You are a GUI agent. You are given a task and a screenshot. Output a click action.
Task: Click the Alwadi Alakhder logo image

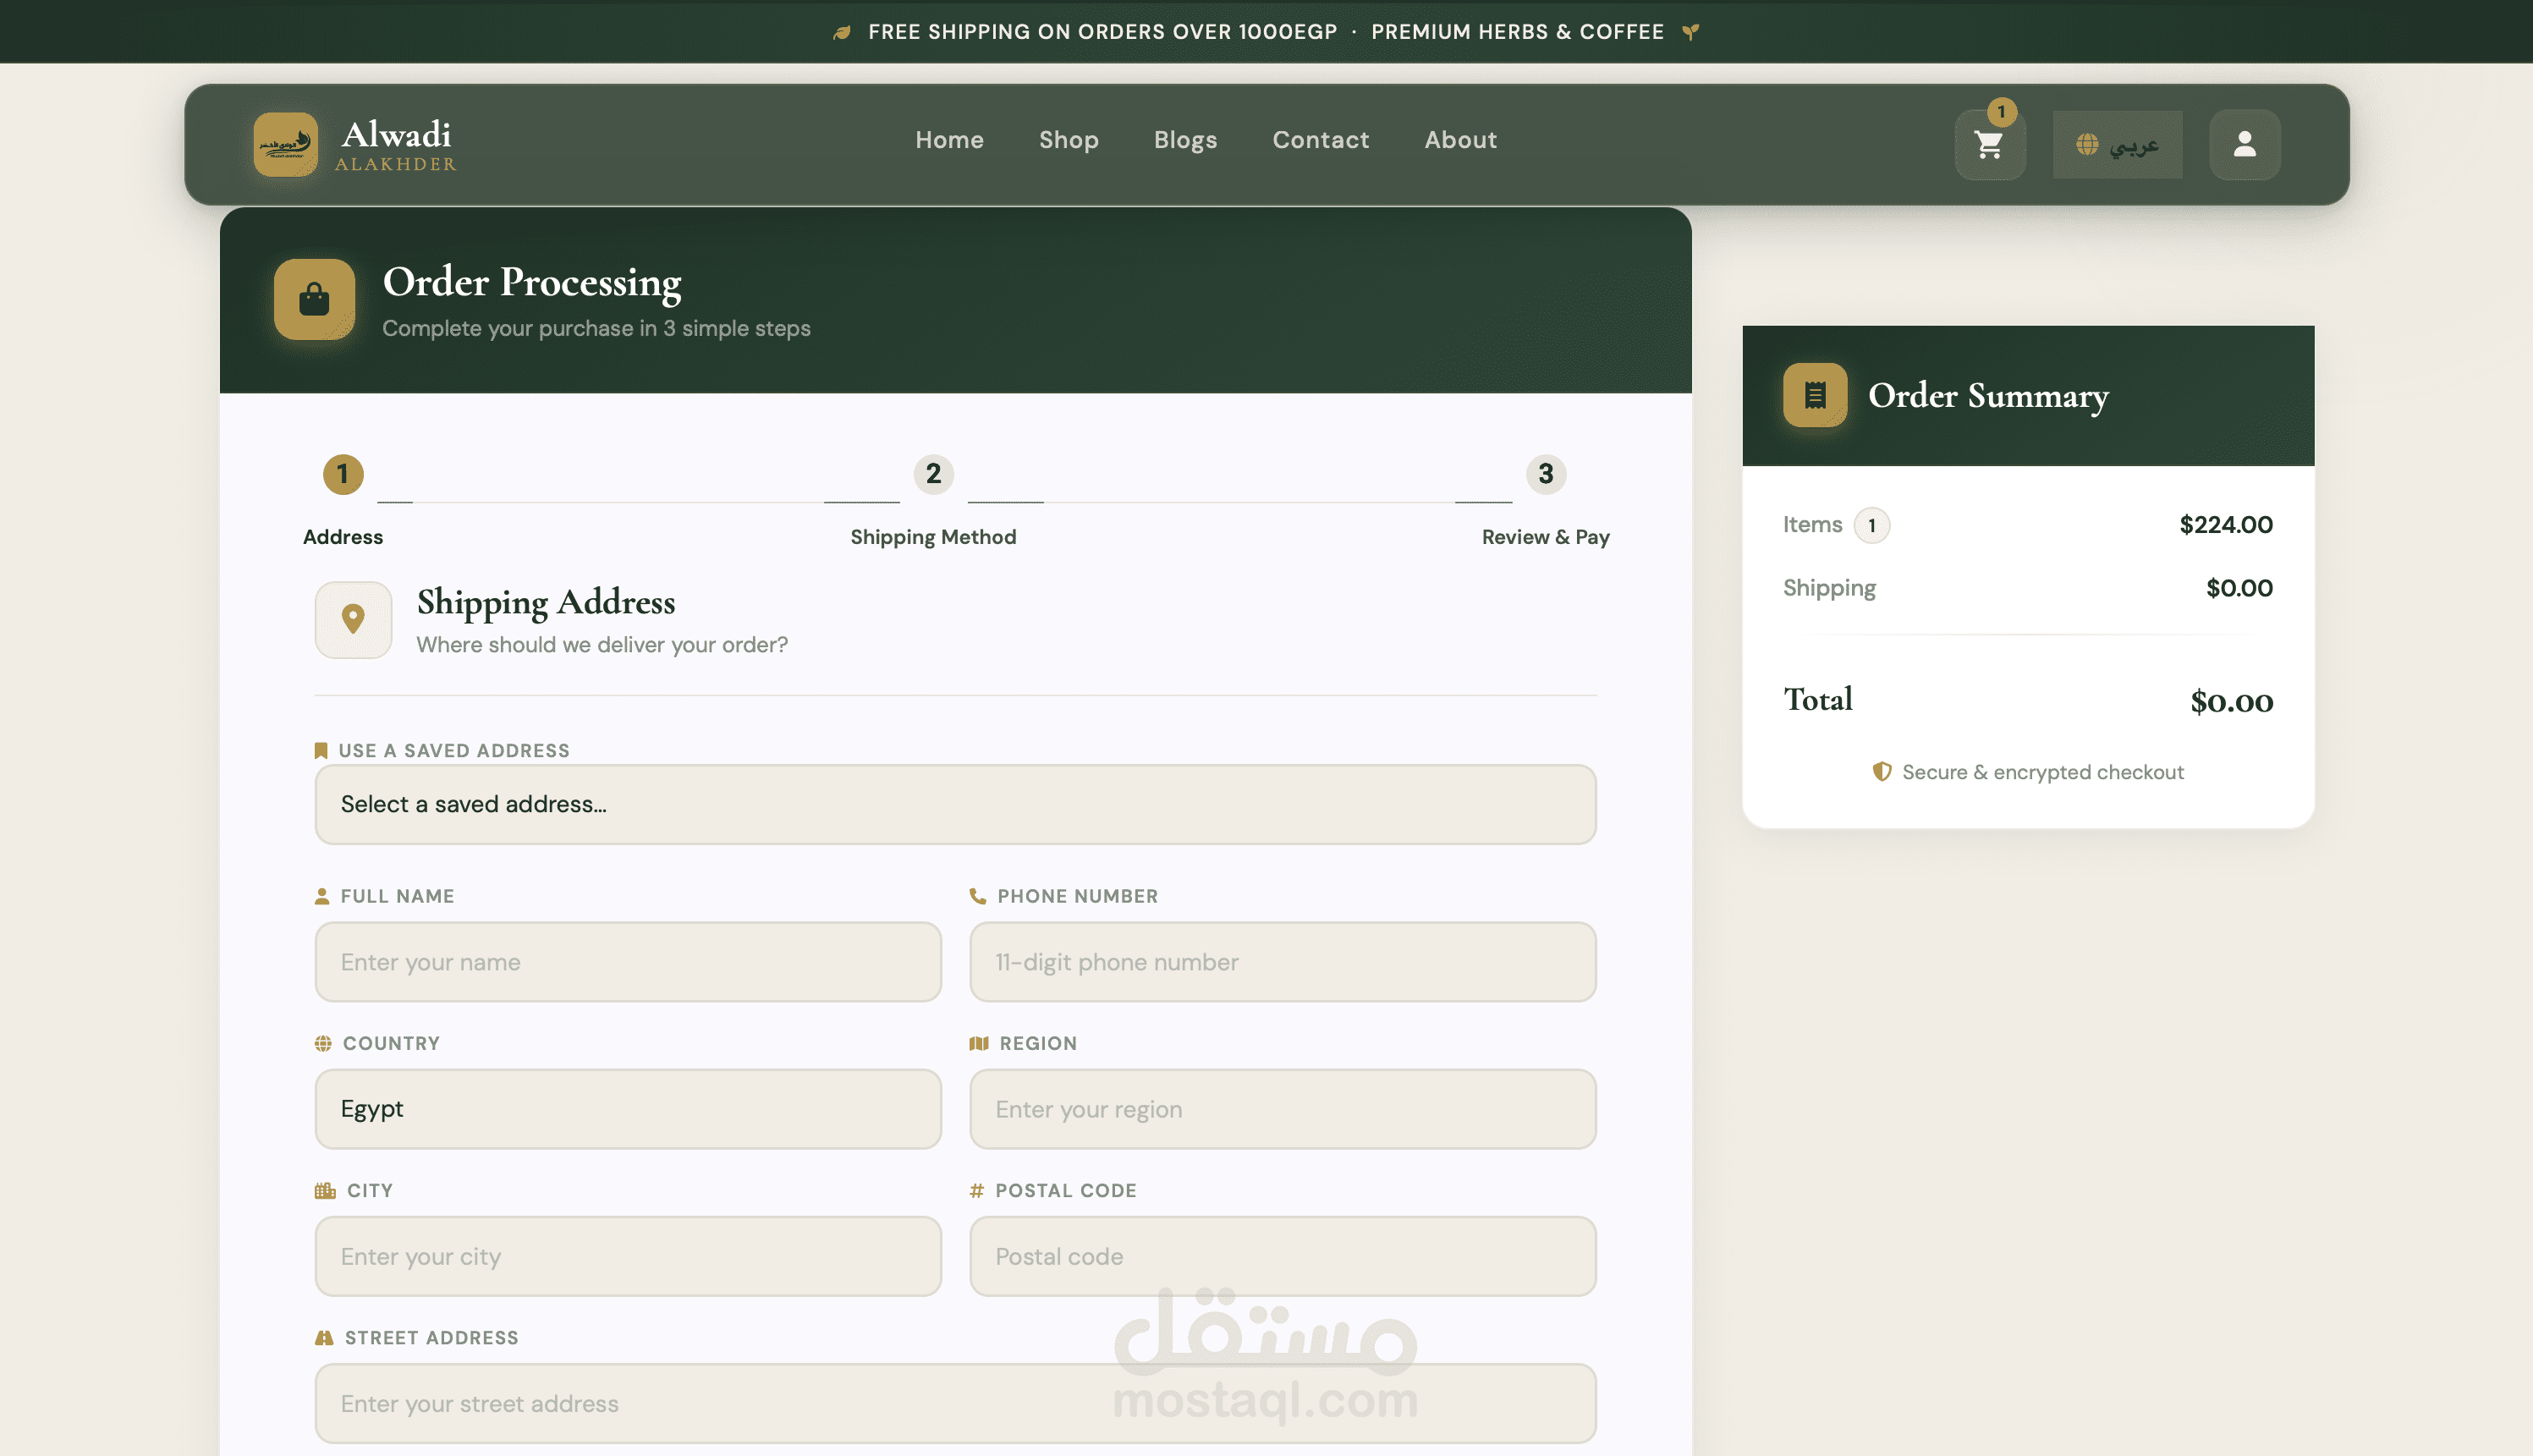coord(285,144)
